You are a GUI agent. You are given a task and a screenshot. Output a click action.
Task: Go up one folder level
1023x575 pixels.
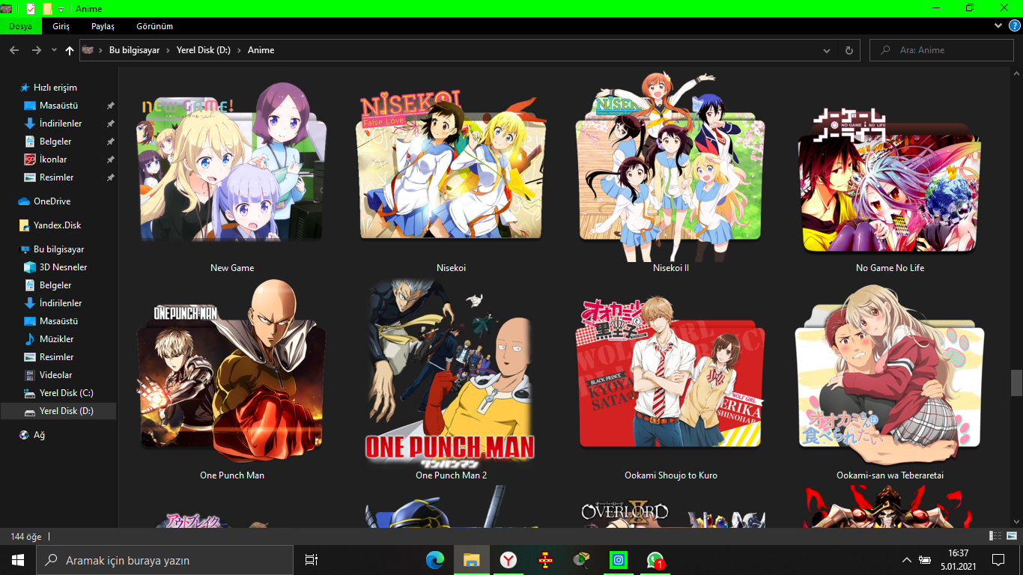click(70, 50)
